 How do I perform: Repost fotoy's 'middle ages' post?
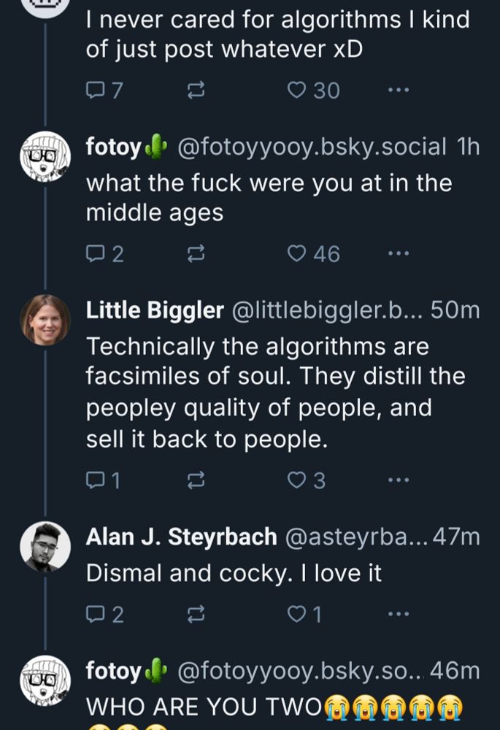(196, 253)
